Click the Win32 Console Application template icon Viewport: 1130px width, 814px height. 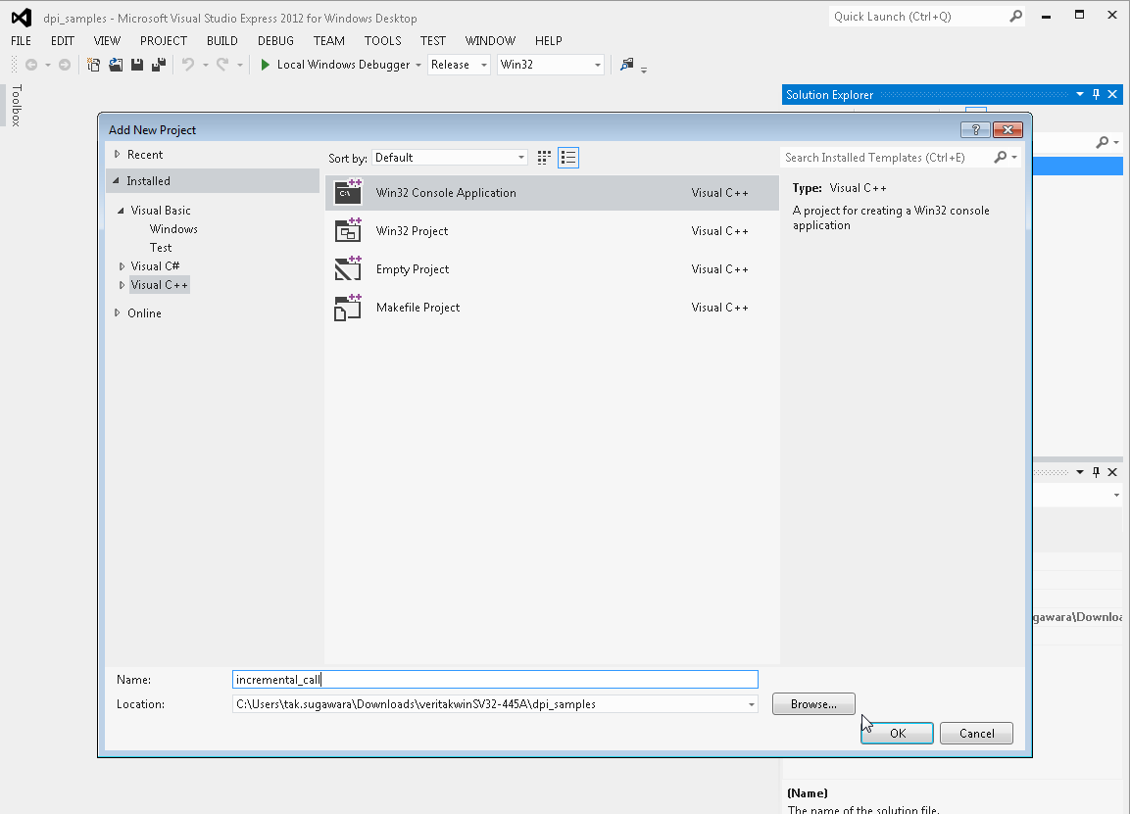click(x=348, y=192)
